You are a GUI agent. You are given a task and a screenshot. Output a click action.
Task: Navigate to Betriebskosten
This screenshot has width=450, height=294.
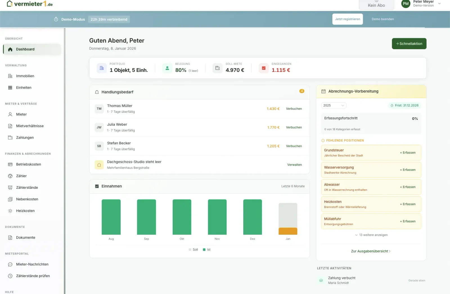(x=28, y=164)
